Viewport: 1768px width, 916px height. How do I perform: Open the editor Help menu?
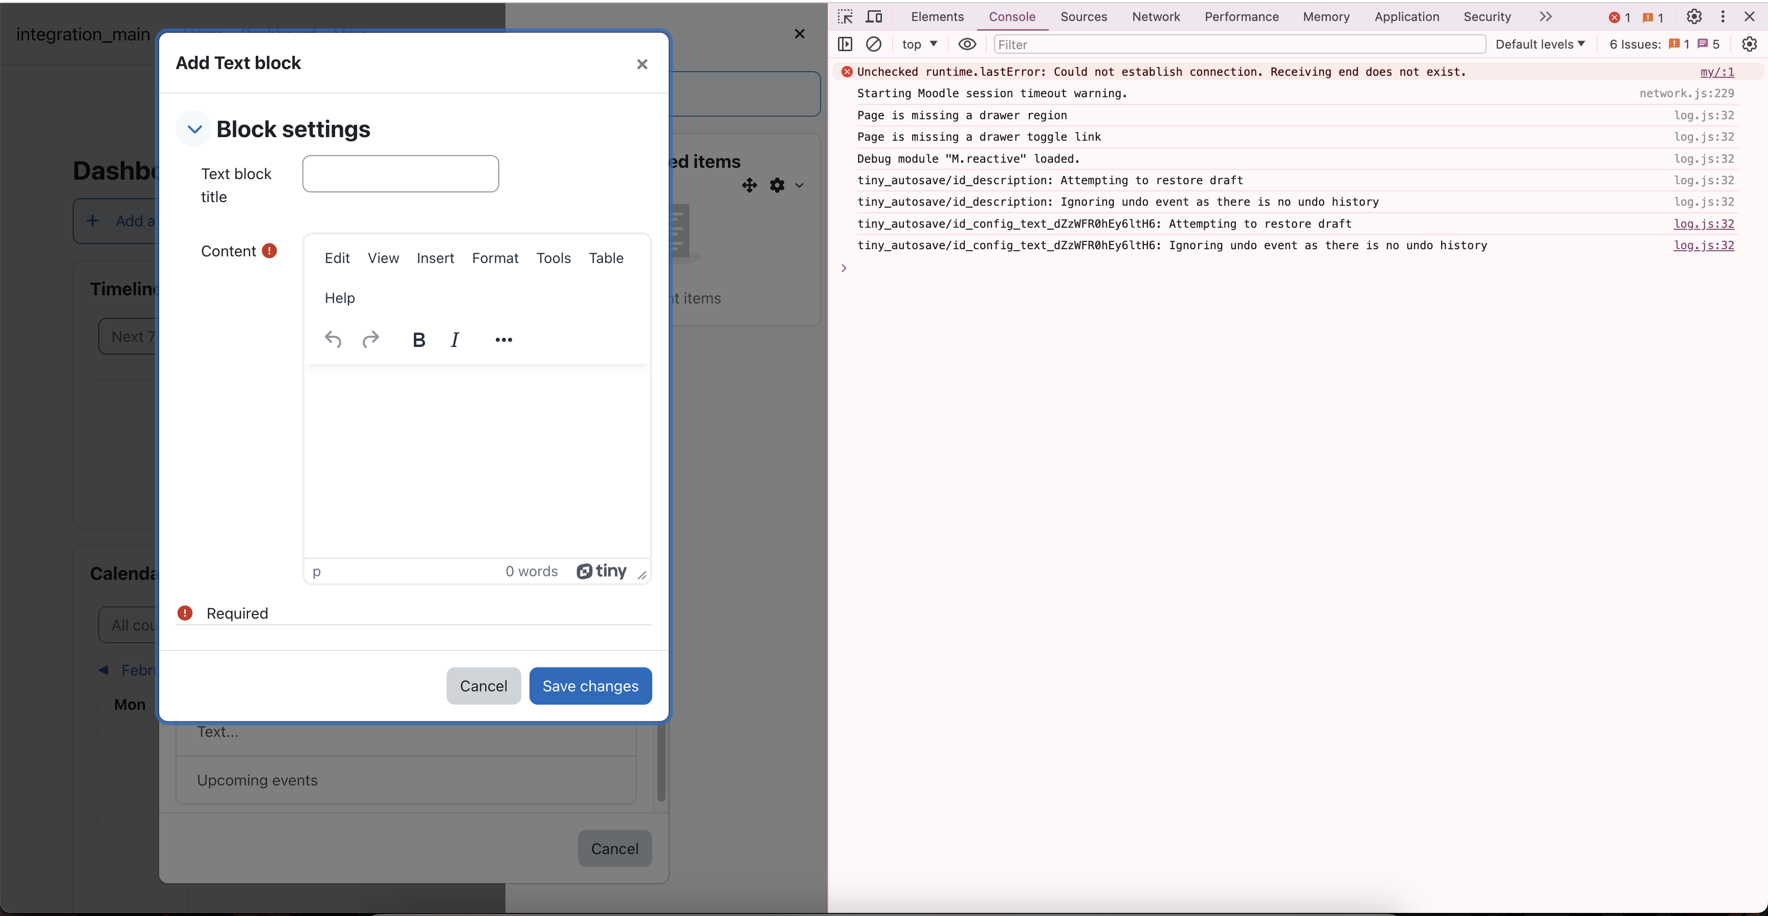coord(340,298)
